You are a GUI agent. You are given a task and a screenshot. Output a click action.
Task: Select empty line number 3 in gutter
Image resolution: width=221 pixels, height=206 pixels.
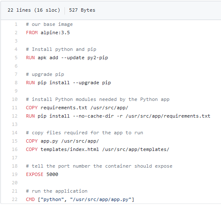[16, 41]
